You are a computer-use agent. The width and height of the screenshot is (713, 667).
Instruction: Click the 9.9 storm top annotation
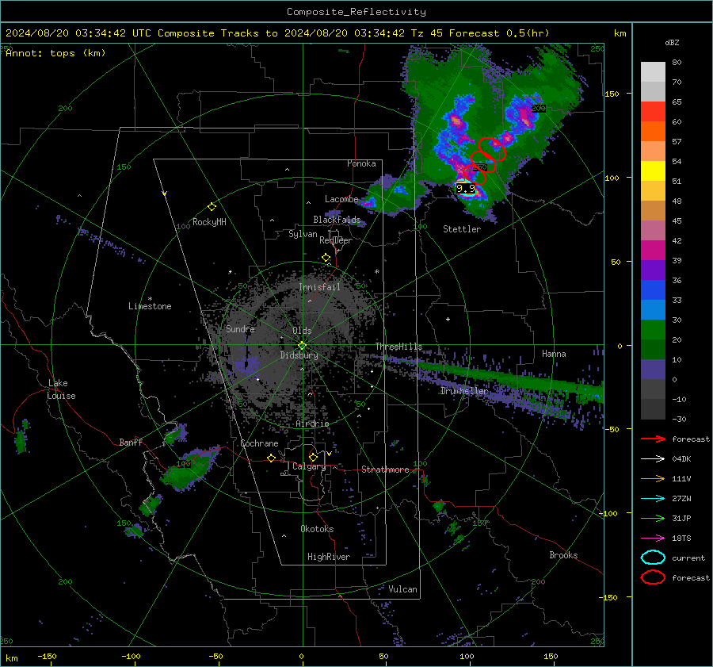click(466, 188)
